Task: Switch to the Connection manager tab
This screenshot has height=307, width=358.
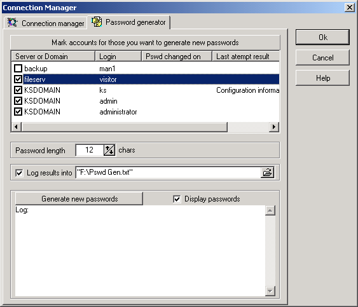Action: (x=45, y=23)
